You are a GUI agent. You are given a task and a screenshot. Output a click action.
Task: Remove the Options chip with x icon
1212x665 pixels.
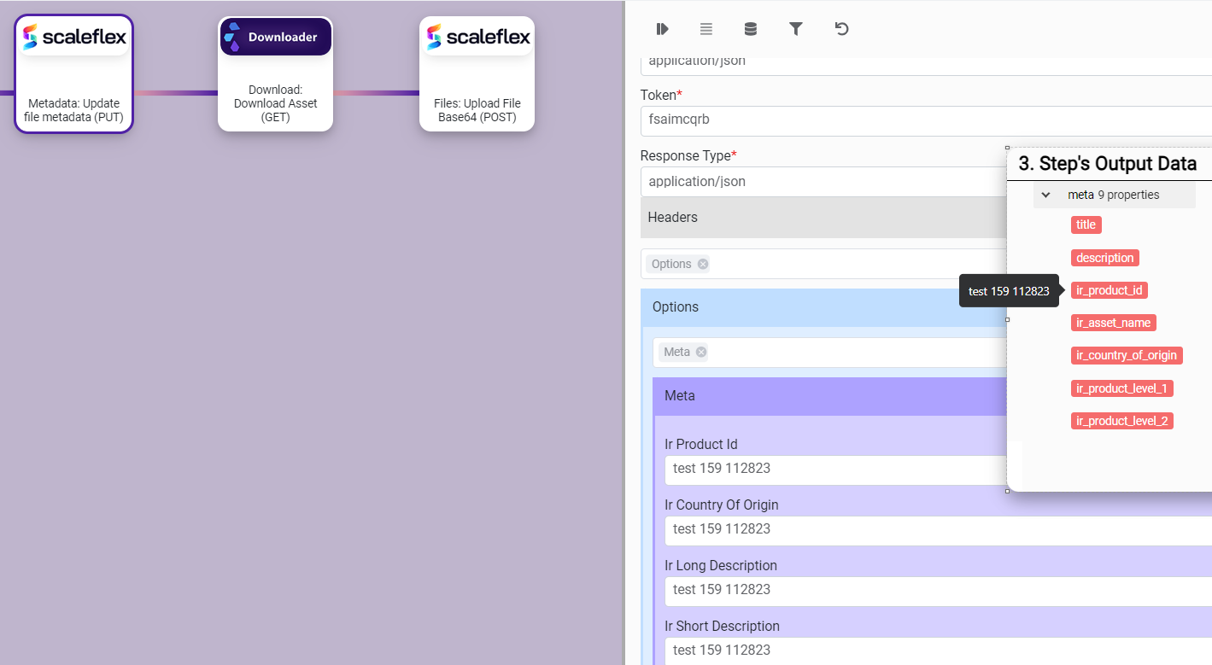coord(703,264)
